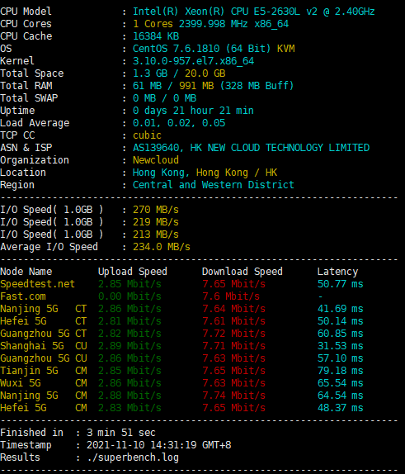Click the Node Name column header
Viewport: 405px width, 474px height.
tap(26, 272)
